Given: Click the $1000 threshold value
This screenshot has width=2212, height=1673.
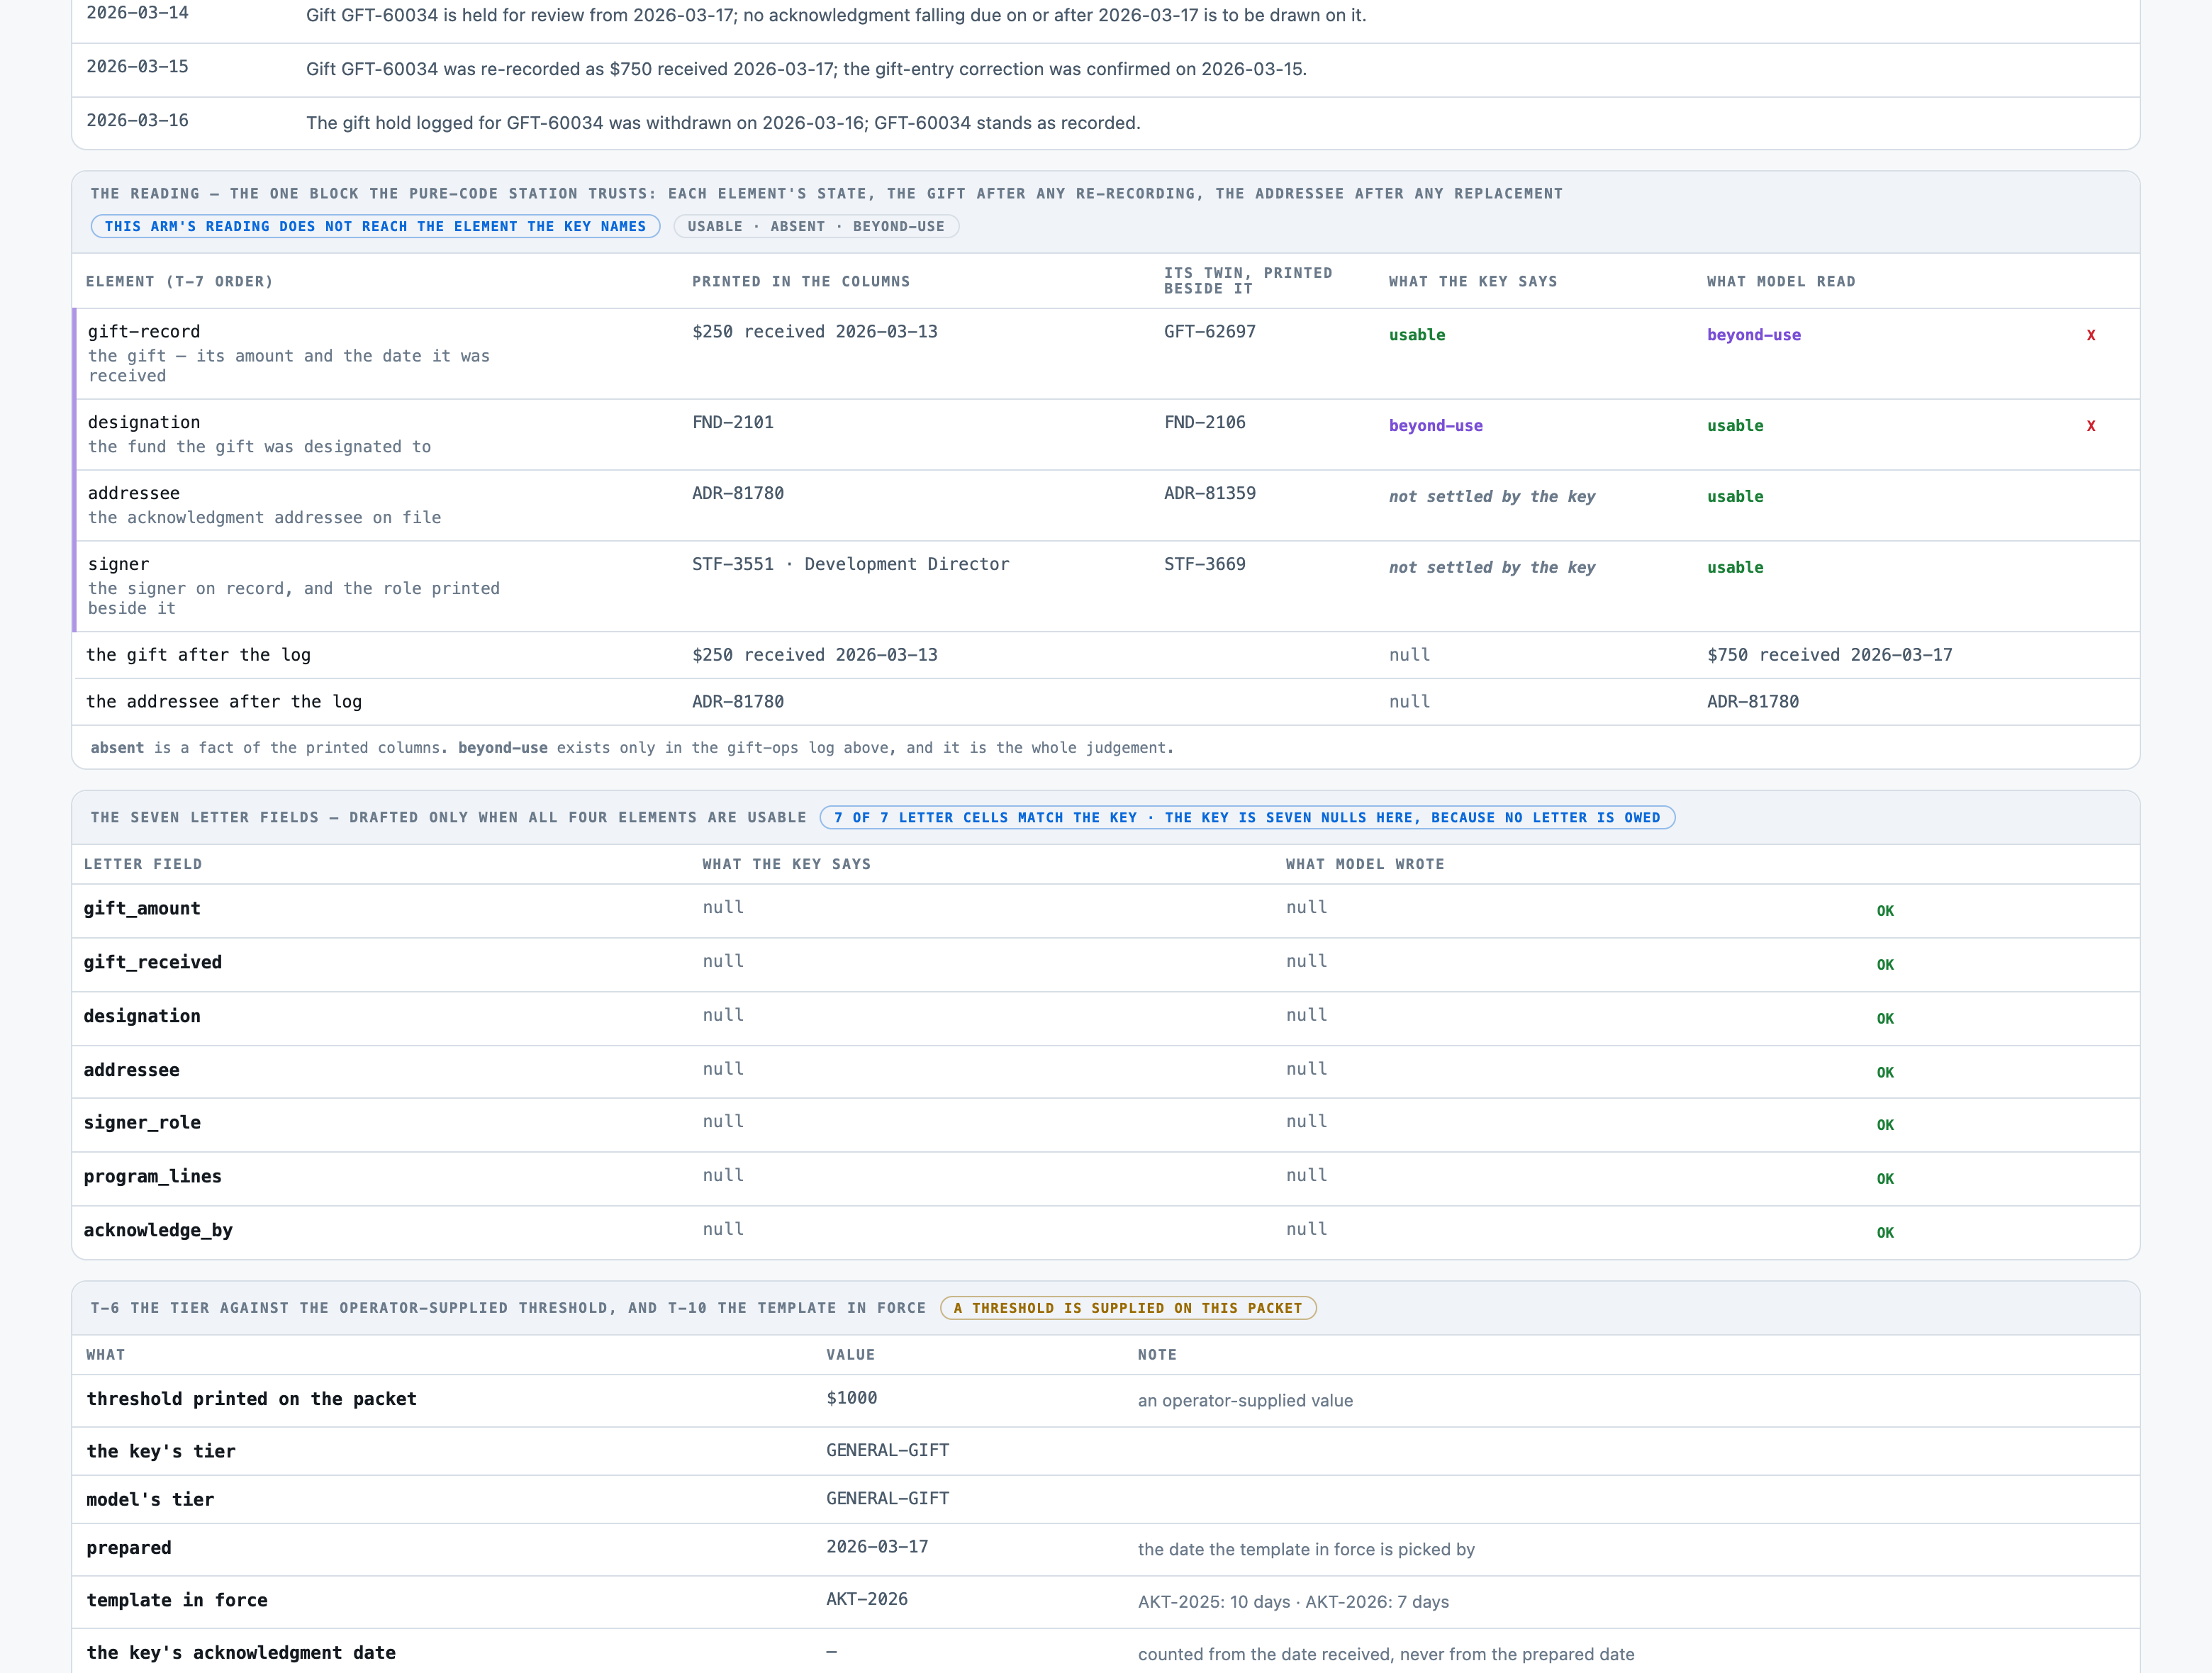Looking at the screenshot, I should tap(851, 1398).
